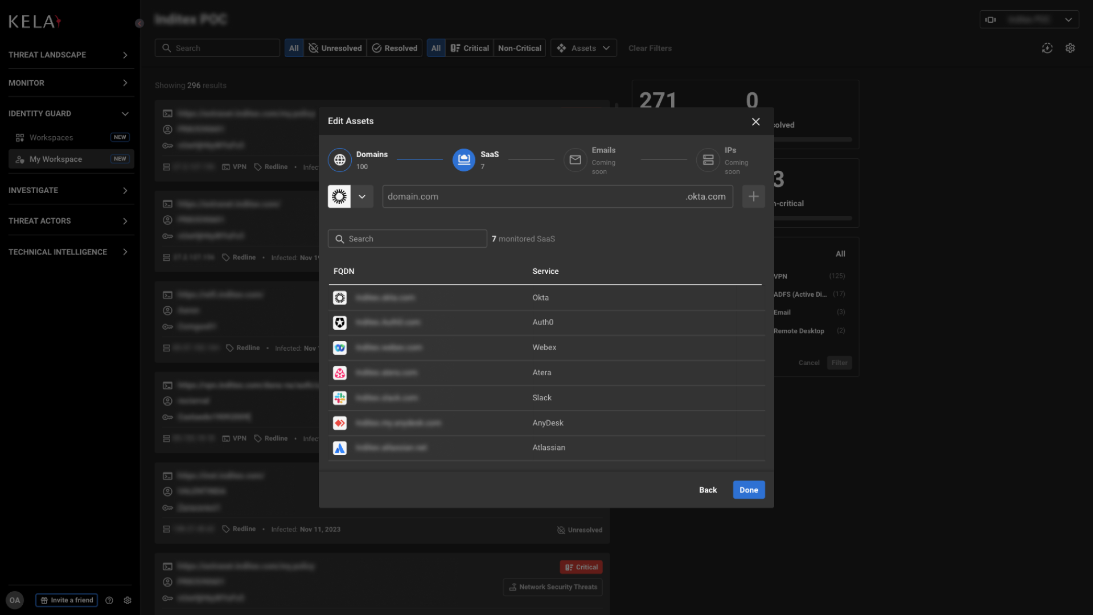Select the All criticality filter
Screen dimensions: 1093x615
coord(436,48)
